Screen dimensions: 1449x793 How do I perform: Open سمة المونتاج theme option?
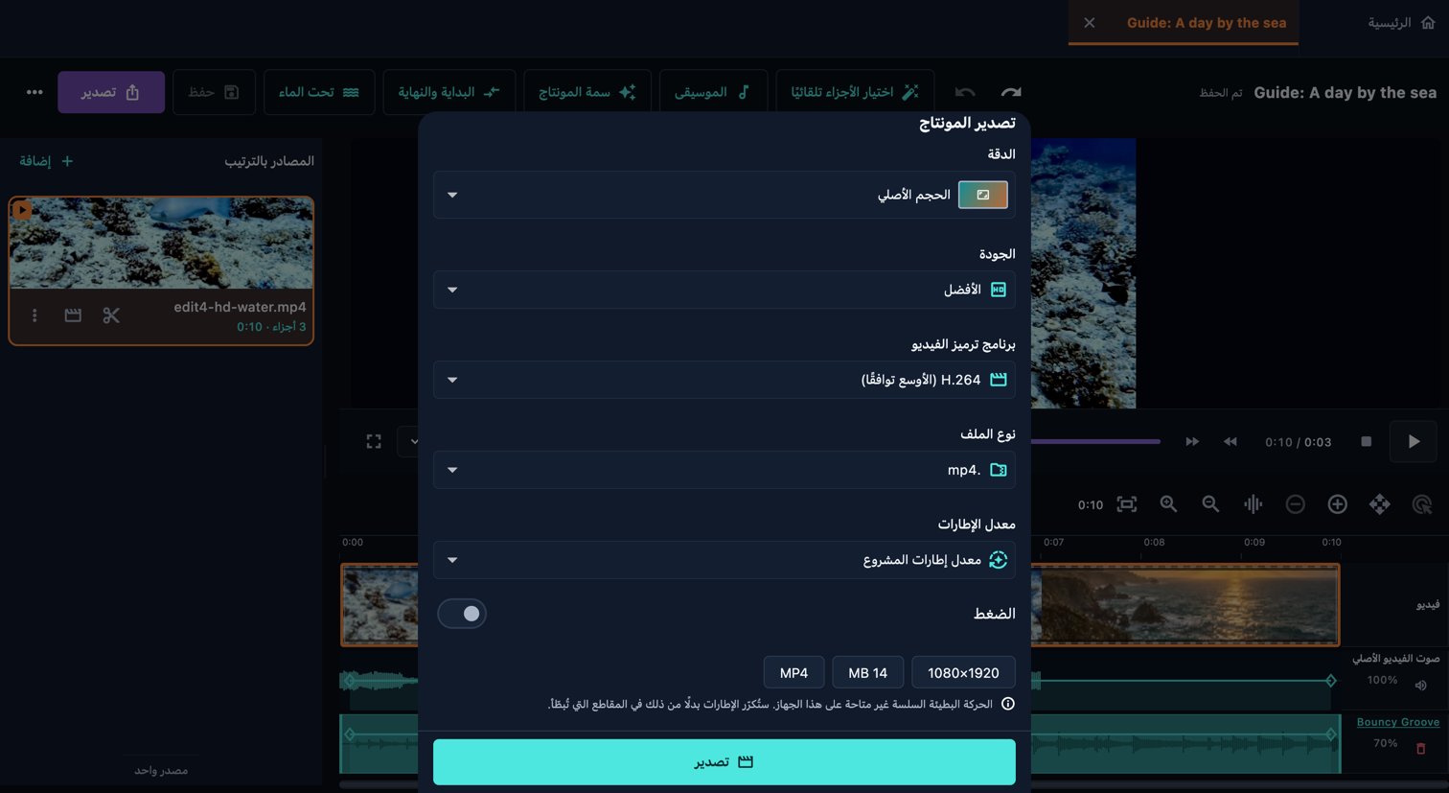tap(586, 92)
